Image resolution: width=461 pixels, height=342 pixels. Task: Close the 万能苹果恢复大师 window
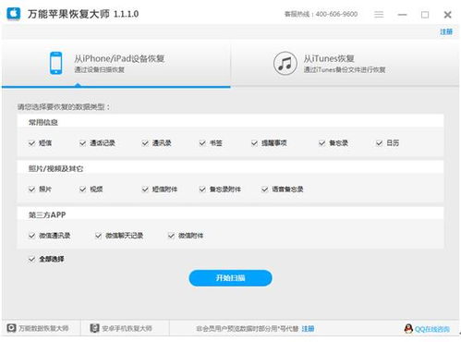tap(447, 15)
